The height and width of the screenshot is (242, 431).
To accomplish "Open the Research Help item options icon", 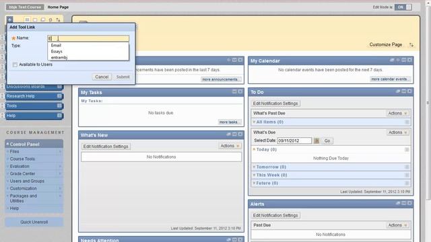I will pyautogui.click(x=59, y=96).
